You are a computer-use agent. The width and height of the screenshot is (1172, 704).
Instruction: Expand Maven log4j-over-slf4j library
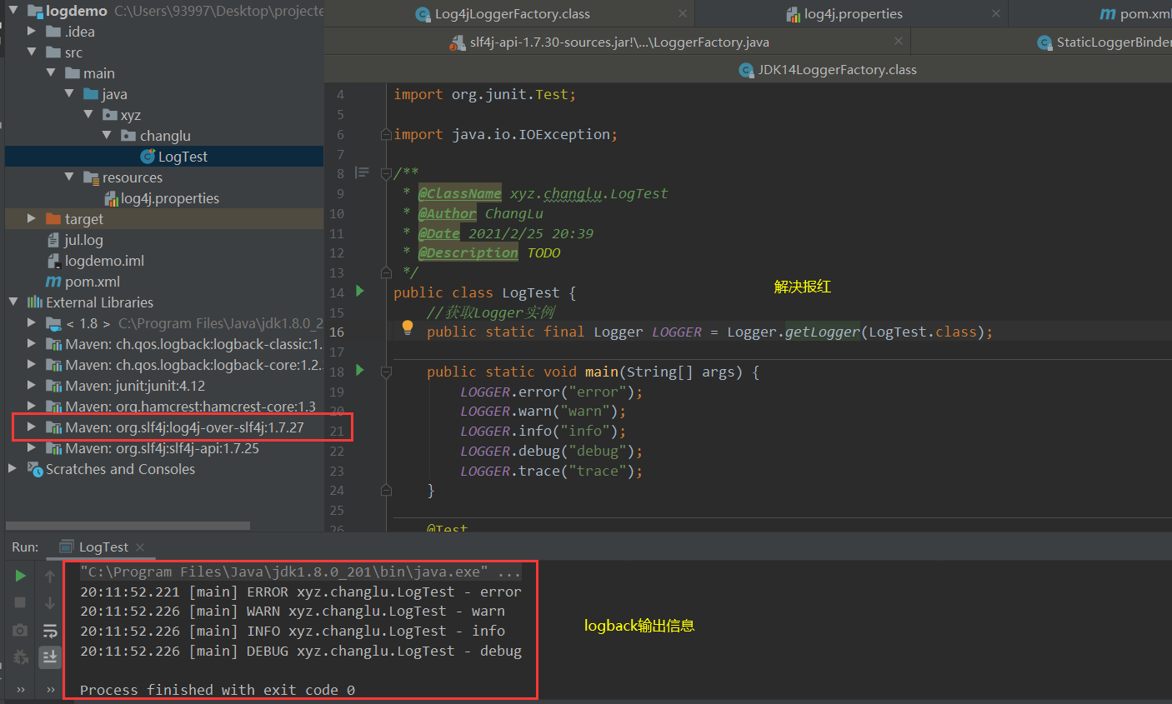pos(32,427)
